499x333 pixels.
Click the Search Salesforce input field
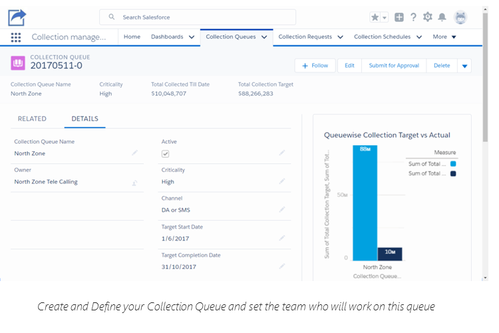[x=198, y=17]
